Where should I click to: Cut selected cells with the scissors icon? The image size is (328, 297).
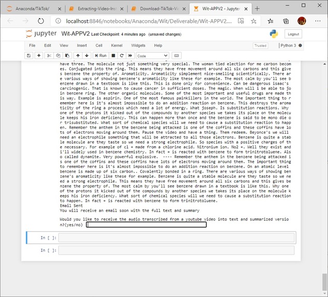pos(49,55)
